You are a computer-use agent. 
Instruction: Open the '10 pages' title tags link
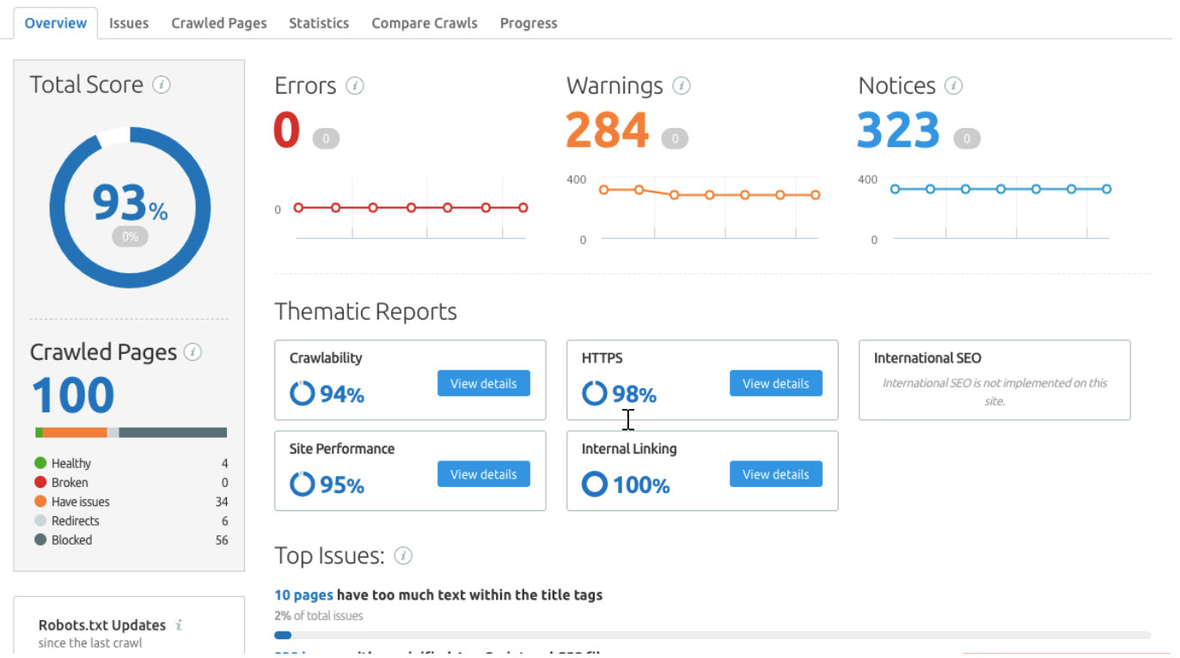click(x=303, y=594)
